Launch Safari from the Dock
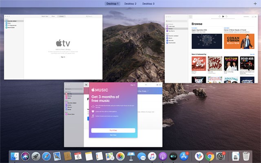 [46, 156]
